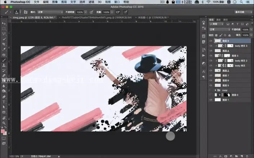
Task: Hide layer 图层 4
Action: tap(211, 51)
